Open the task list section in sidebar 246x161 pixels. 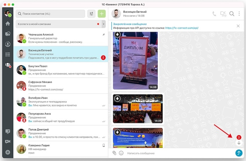pos(7,54)
